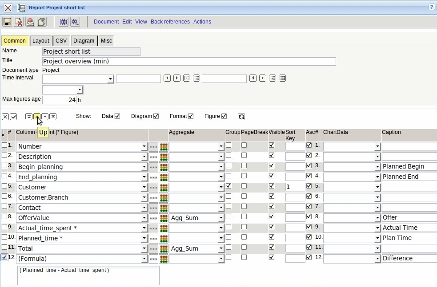
Task: Click into the Title text field
Action: pyautogui.click(x=189, y=62)
